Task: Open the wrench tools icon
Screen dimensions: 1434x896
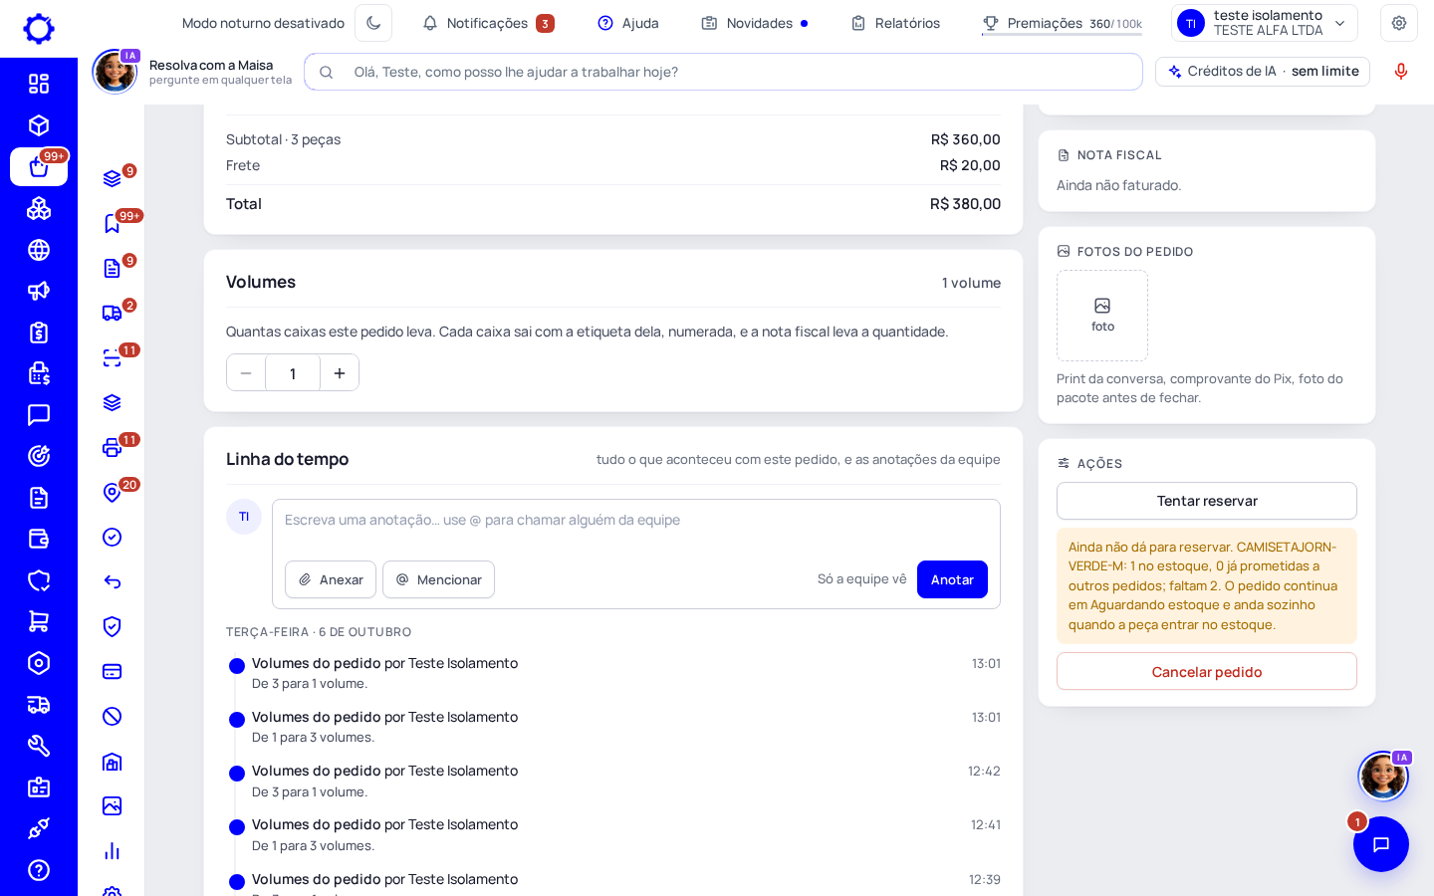Action: 39,746
